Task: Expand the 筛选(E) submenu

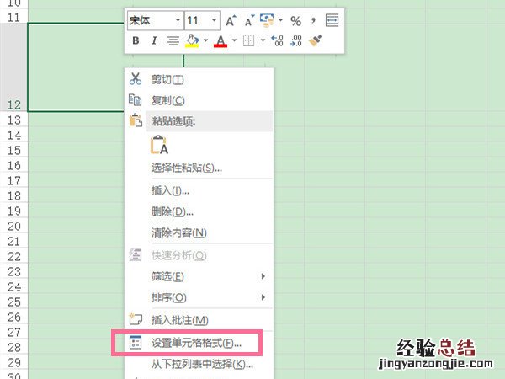Action: [199, 276]
